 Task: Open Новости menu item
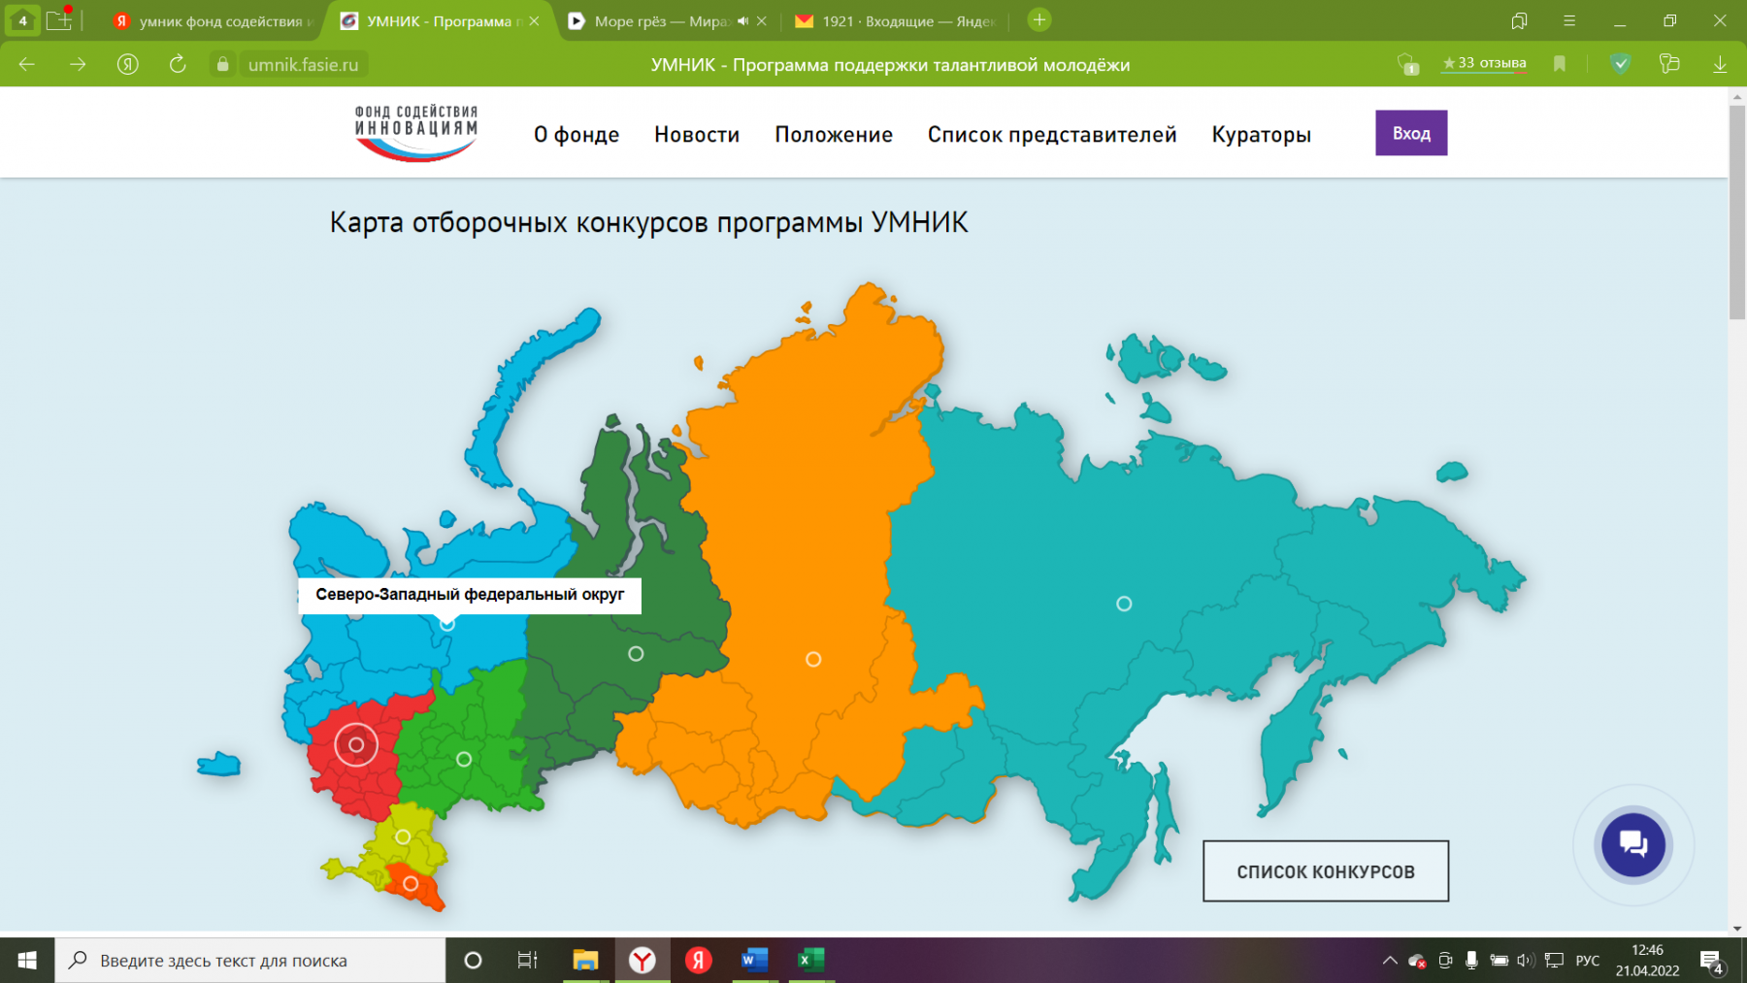(x=697, y=134)
